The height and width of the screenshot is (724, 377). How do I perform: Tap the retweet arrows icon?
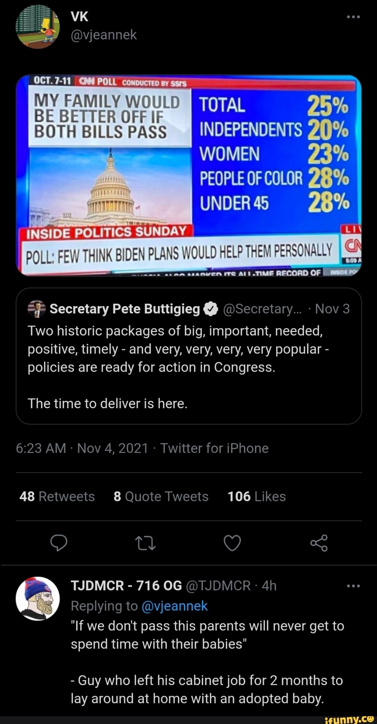(145, 543)
